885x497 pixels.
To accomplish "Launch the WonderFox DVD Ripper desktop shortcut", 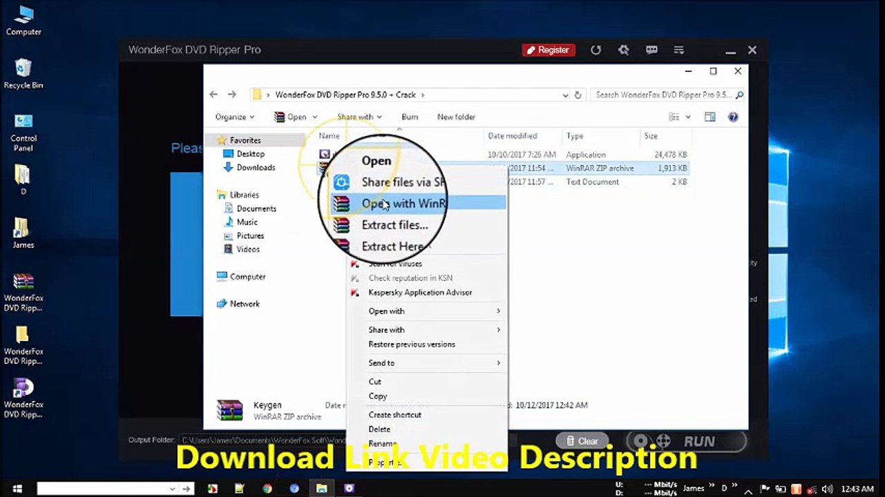I will [x=23, y=398].
